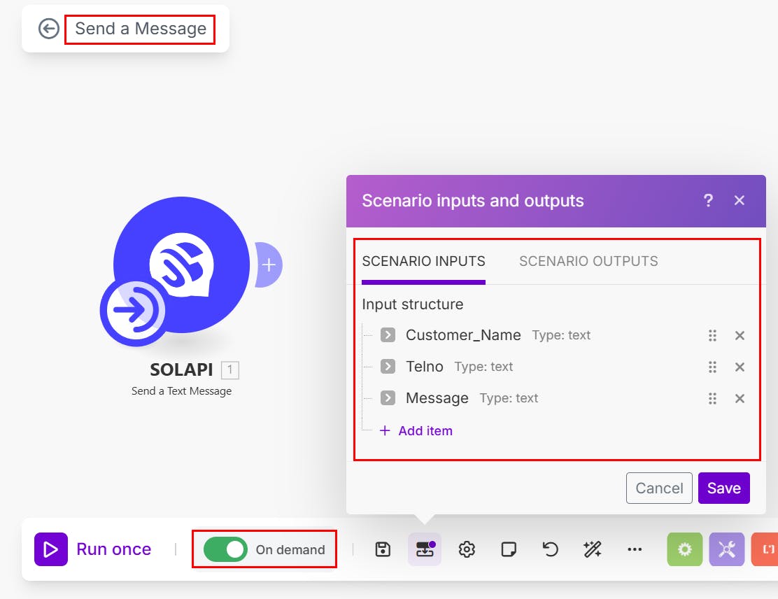
Task: Switch to the SCENARIO OUTPUTS tab
Action: [588, 262]
